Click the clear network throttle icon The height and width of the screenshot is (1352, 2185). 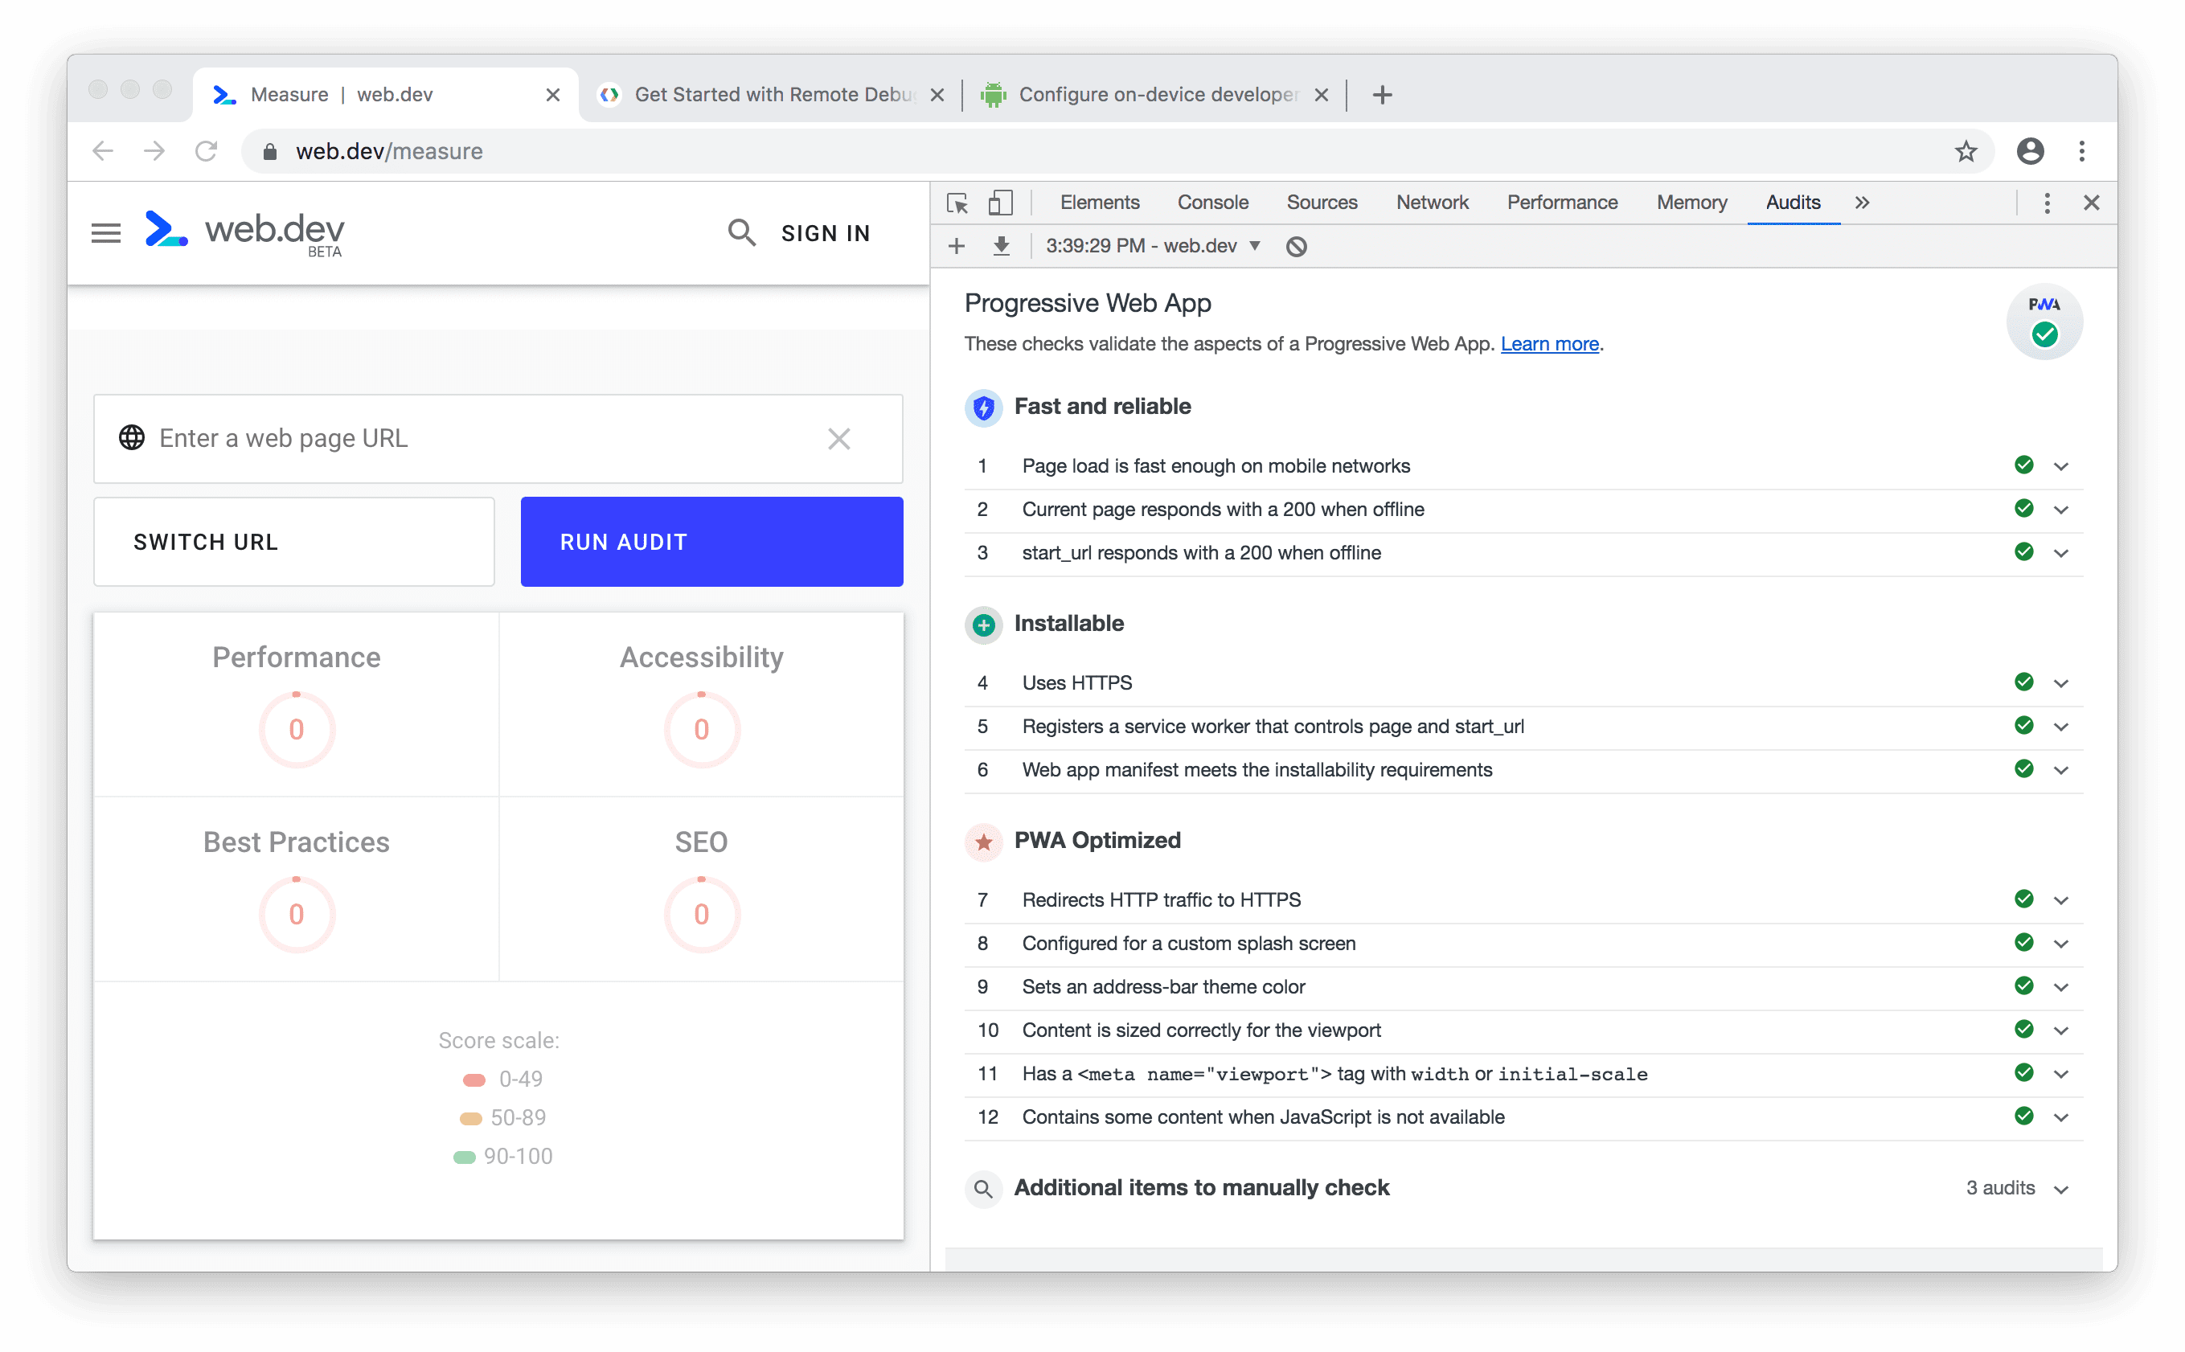click(1298, 245)
